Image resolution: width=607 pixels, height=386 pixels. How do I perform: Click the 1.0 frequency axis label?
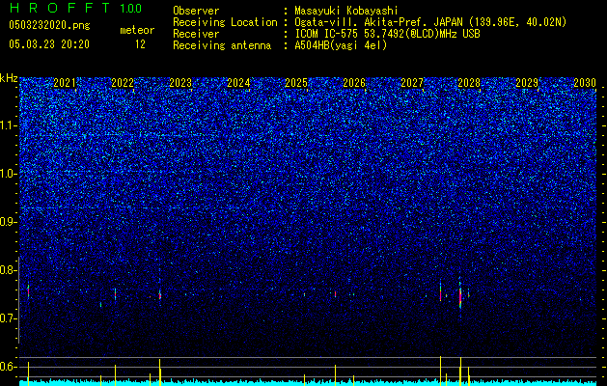coord(9,174)
